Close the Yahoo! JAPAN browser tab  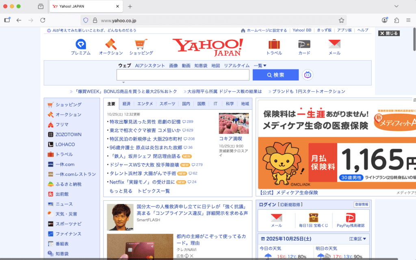pos(117,6)
